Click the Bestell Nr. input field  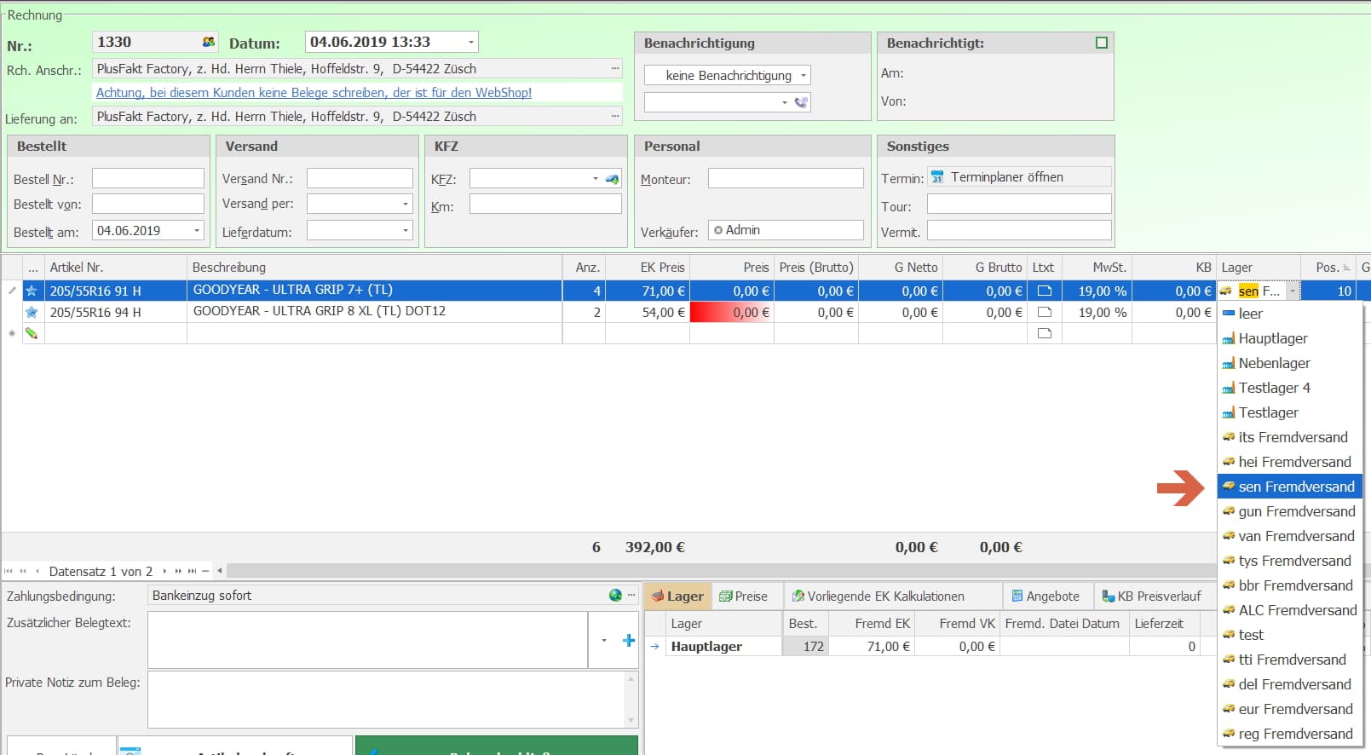(148, 178)
